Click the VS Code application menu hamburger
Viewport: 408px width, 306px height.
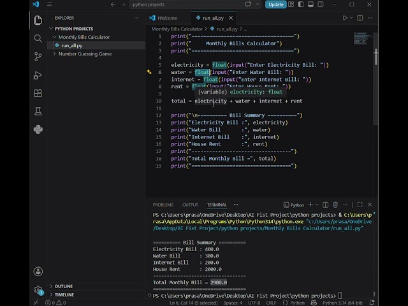pos(50,4)
